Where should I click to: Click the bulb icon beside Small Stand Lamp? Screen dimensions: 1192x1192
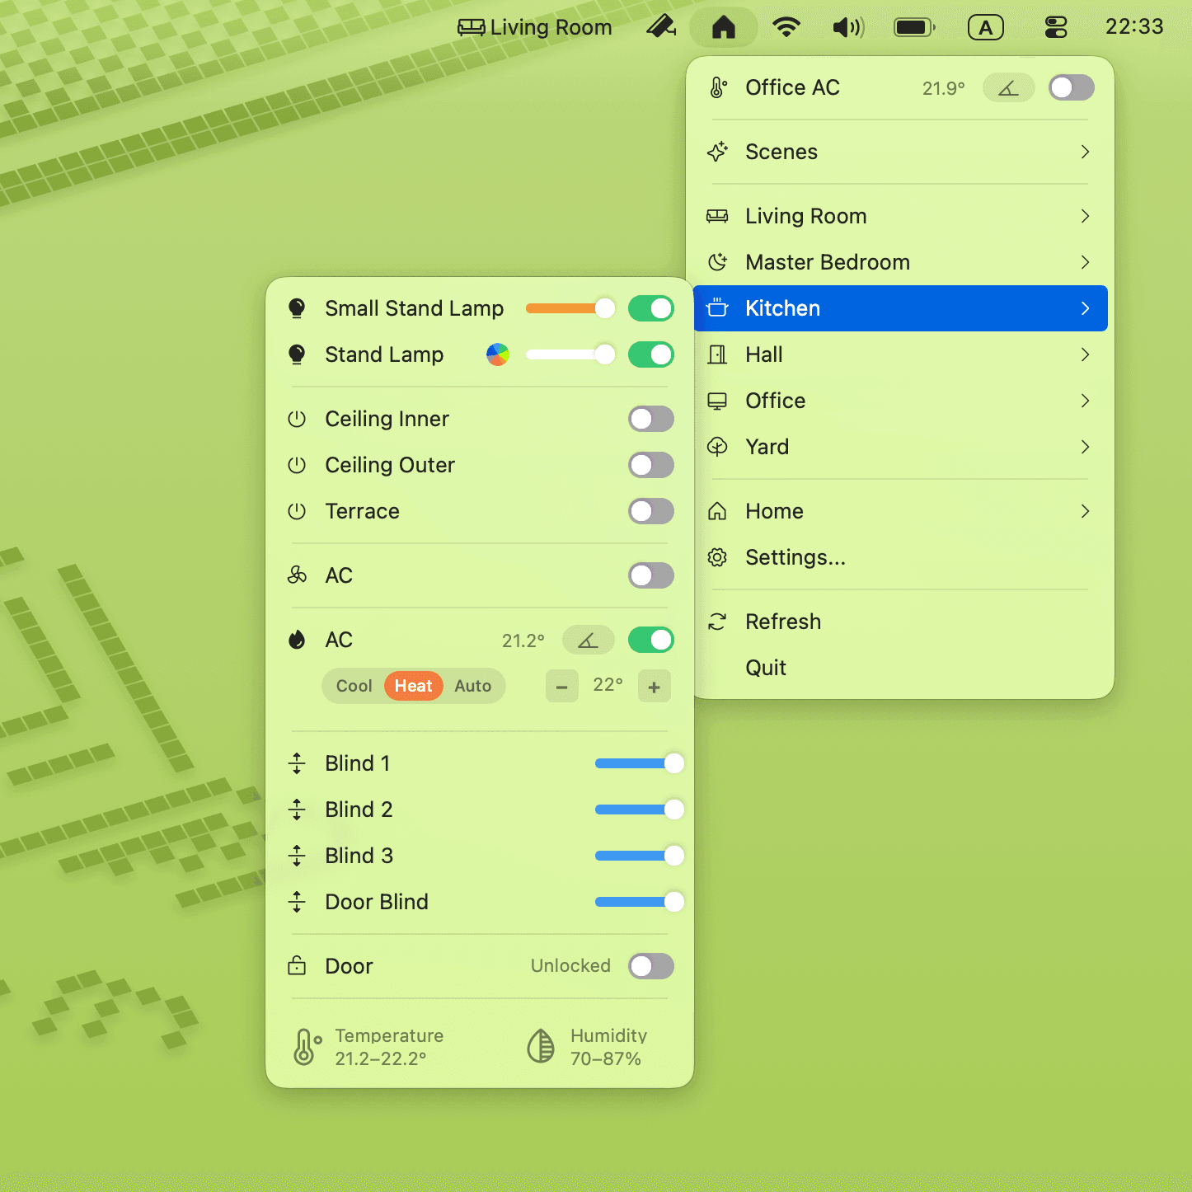pos(297,308)
